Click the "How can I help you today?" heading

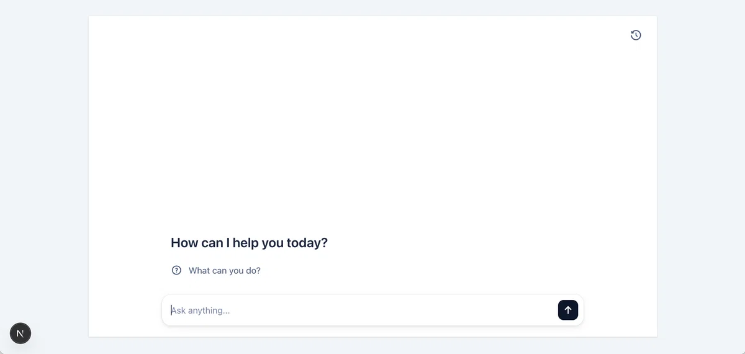pyautogui.click(x=249, y=243)
